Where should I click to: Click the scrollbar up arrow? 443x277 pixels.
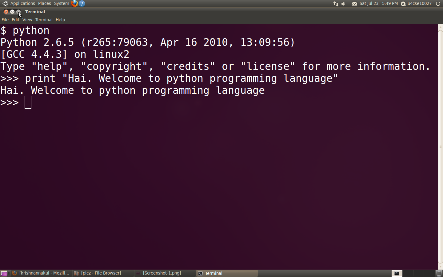[441, 27]
